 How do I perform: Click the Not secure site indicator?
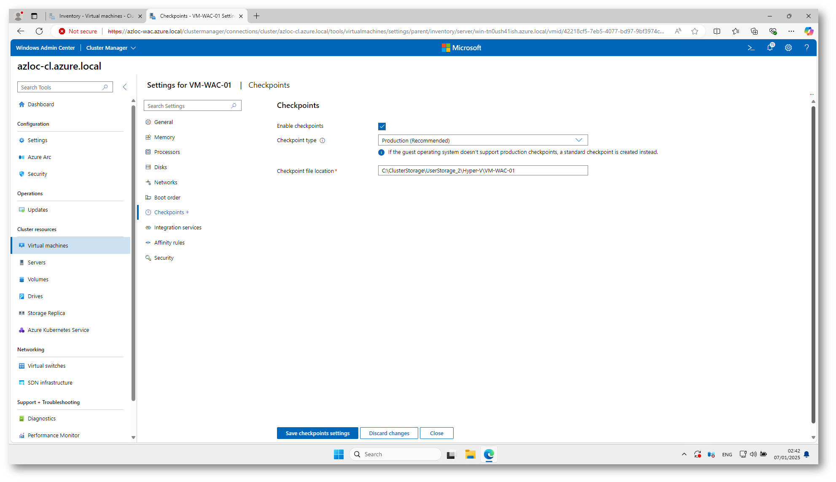pos(78,31)
